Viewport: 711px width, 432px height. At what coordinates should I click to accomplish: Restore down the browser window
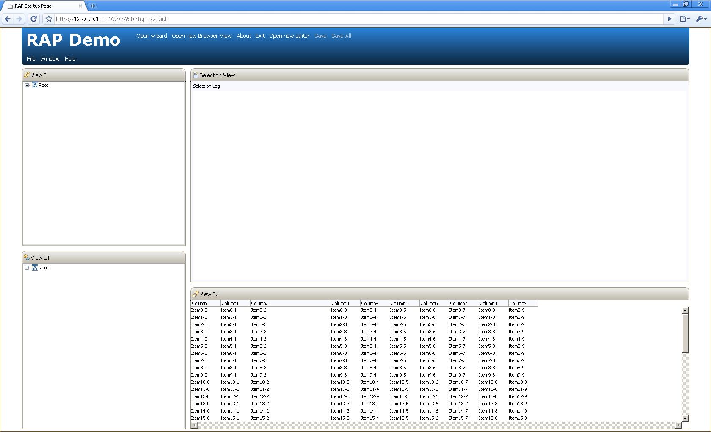686,4
